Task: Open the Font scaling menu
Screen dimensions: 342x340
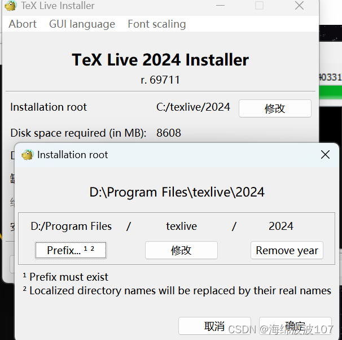Action: pos(156,24)
